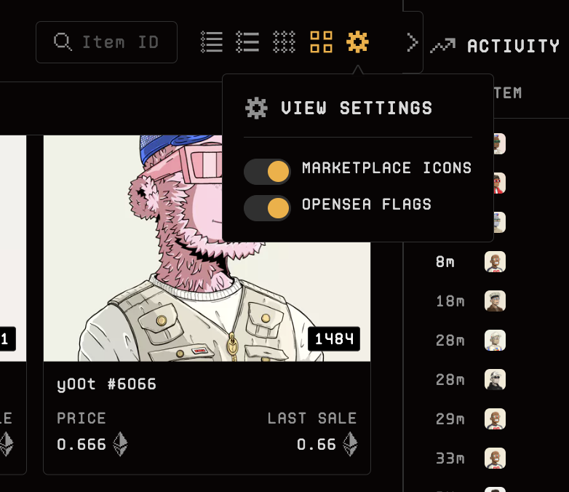Toggle Marketplace Icons switch off
The width and height of the screenshot is (569, 492).
click(267, 171)
